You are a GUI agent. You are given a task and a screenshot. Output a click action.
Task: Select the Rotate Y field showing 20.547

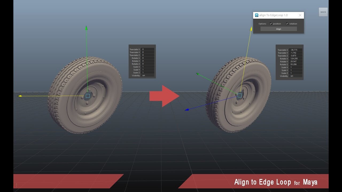click(x=296, y=62)
